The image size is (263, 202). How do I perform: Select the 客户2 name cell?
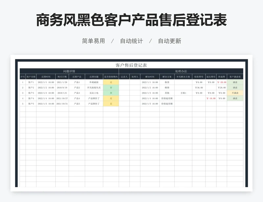click(x=31, y=88)
